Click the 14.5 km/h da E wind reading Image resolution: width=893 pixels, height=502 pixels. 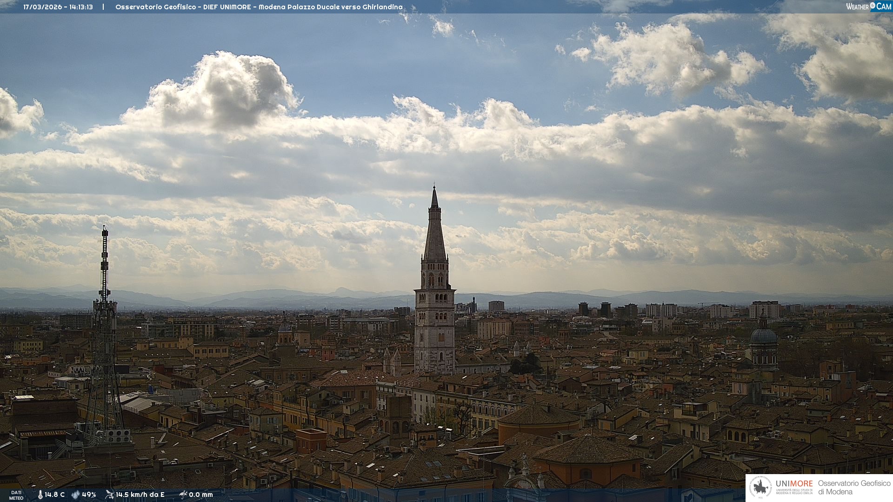pyautogui.click(x=140, y=495)
